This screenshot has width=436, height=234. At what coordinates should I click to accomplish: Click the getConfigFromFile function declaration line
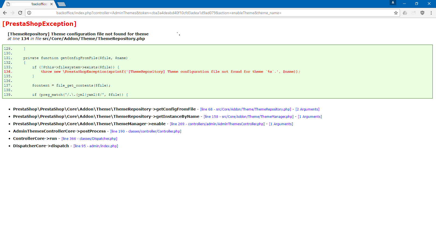[75, 58]
